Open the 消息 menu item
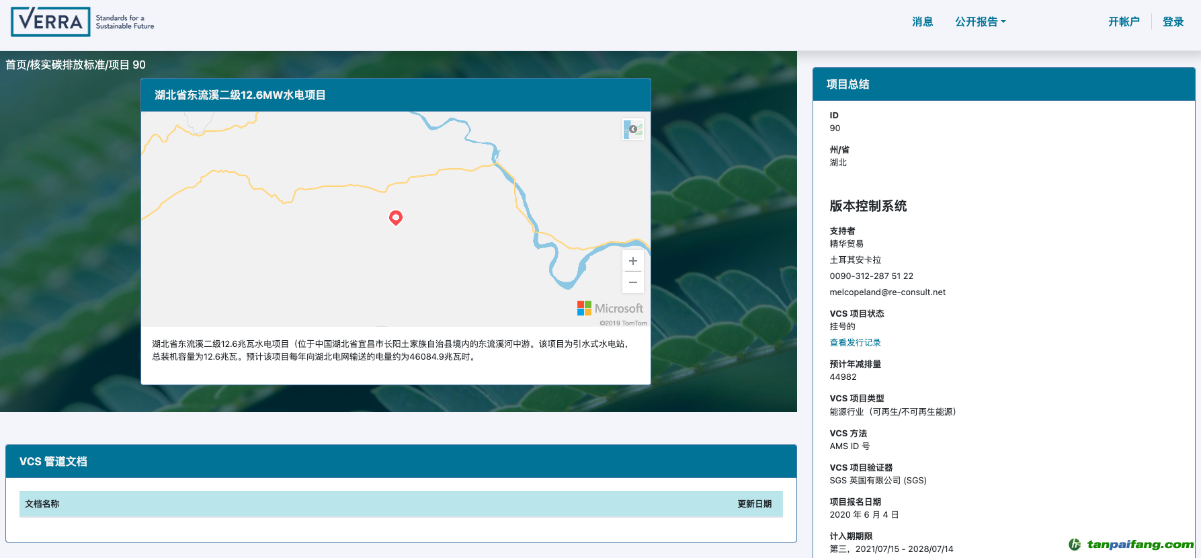Image resolution: width=1201 pixels, height=558 pixels. pos(922,22)
